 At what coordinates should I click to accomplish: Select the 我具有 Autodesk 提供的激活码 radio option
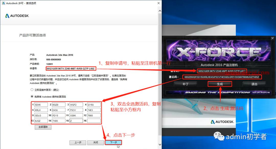coord(32,96)
